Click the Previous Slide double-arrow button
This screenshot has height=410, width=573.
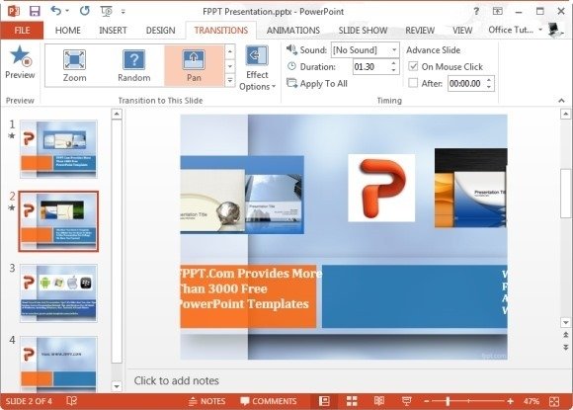[x=565, y=335]
